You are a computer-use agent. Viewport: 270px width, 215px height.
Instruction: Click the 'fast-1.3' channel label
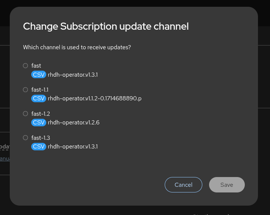click(41, 138)
